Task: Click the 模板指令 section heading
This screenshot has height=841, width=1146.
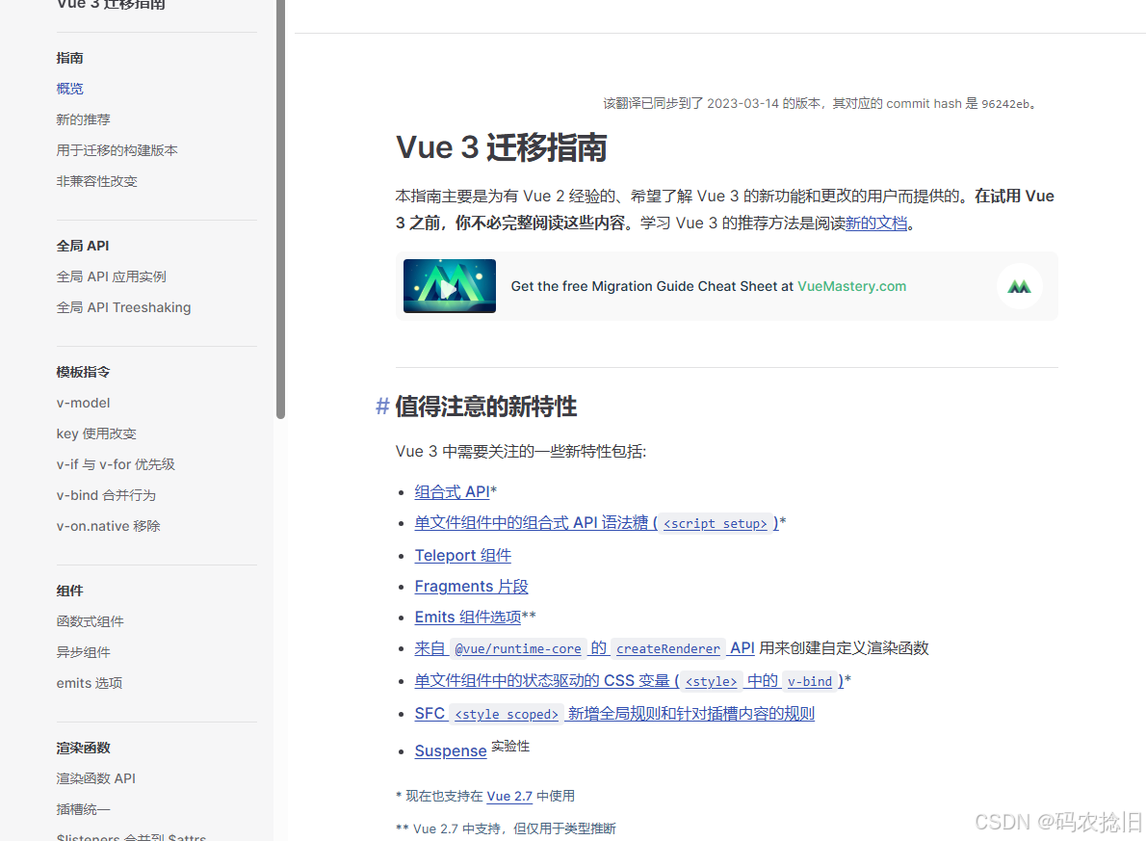Action: coord(84,372)
